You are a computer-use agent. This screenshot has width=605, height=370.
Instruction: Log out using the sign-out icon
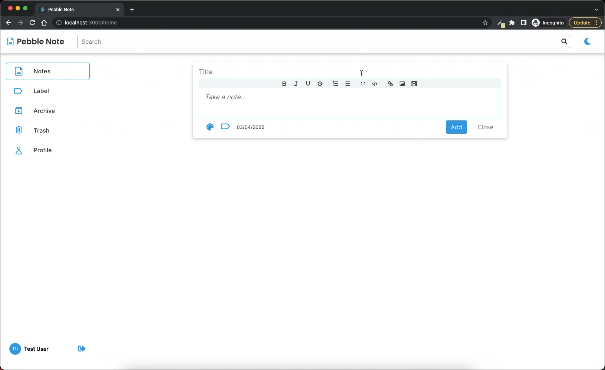(82, 349)
